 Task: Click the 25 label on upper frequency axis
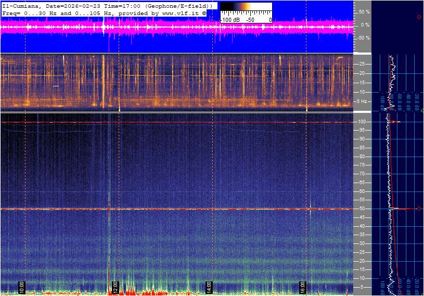pyautogui.click(x=362, y=64)
